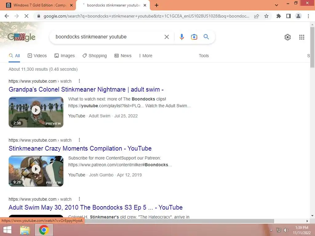Open options for Grandpa's Colonel Stinkmeaner result
315x236 pixels.
pyautogui.click(x=79, y=81)
